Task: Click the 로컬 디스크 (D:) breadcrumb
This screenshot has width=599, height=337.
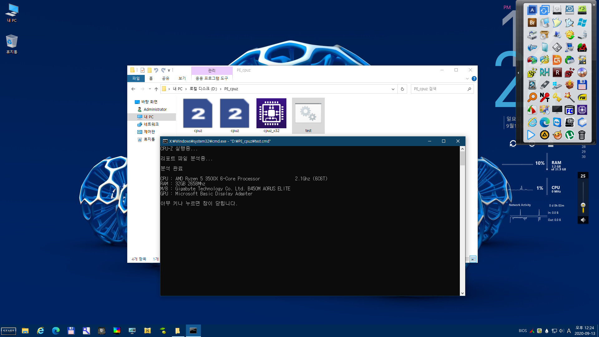Action: tap(203, 89)
